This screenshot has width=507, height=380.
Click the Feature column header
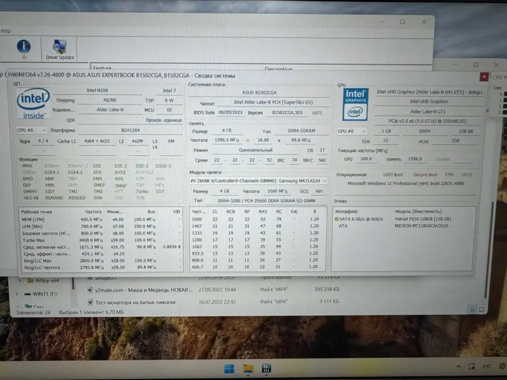(x=102, y=68)
